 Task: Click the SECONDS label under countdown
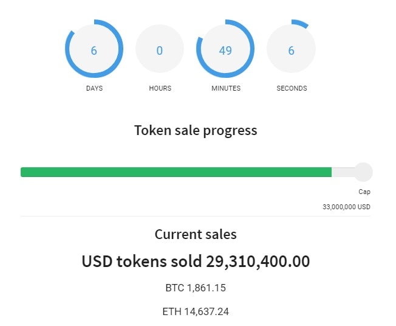click(x=292, y=88)
